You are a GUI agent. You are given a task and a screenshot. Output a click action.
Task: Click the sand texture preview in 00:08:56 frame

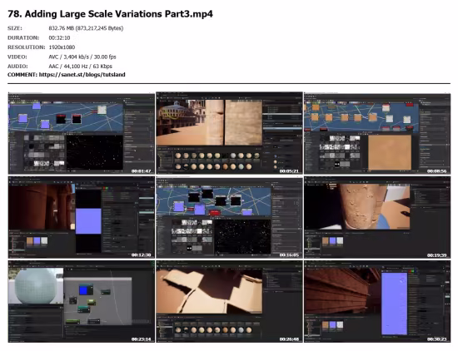pos(390,152)
